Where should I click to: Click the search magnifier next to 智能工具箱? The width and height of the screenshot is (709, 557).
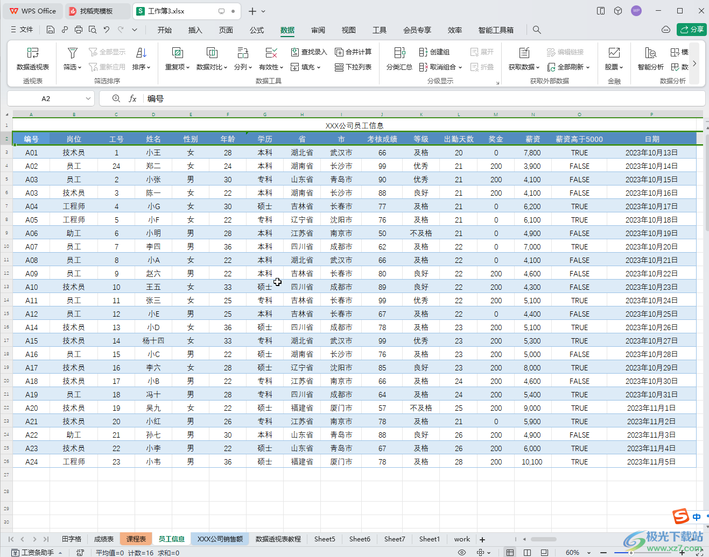[537, 30]
